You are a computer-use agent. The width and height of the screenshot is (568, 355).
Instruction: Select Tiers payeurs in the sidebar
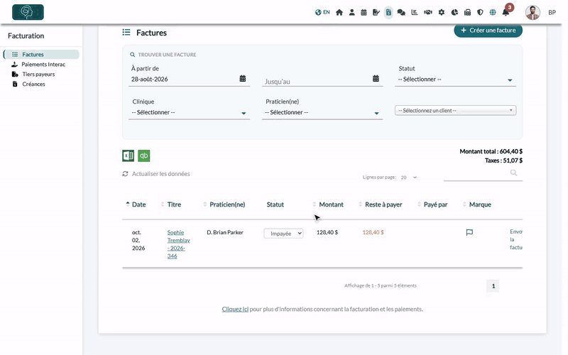[38, 74]
